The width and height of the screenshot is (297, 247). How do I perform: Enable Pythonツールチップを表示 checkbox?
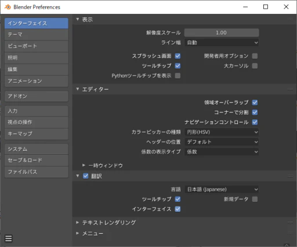coord(178,75)
